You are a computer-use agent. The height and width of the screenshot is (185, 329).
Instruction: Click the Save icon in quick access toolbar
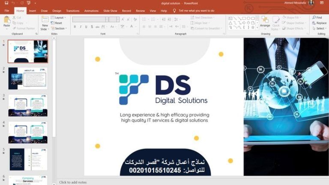pyautogui.click(x=6, y=3)
